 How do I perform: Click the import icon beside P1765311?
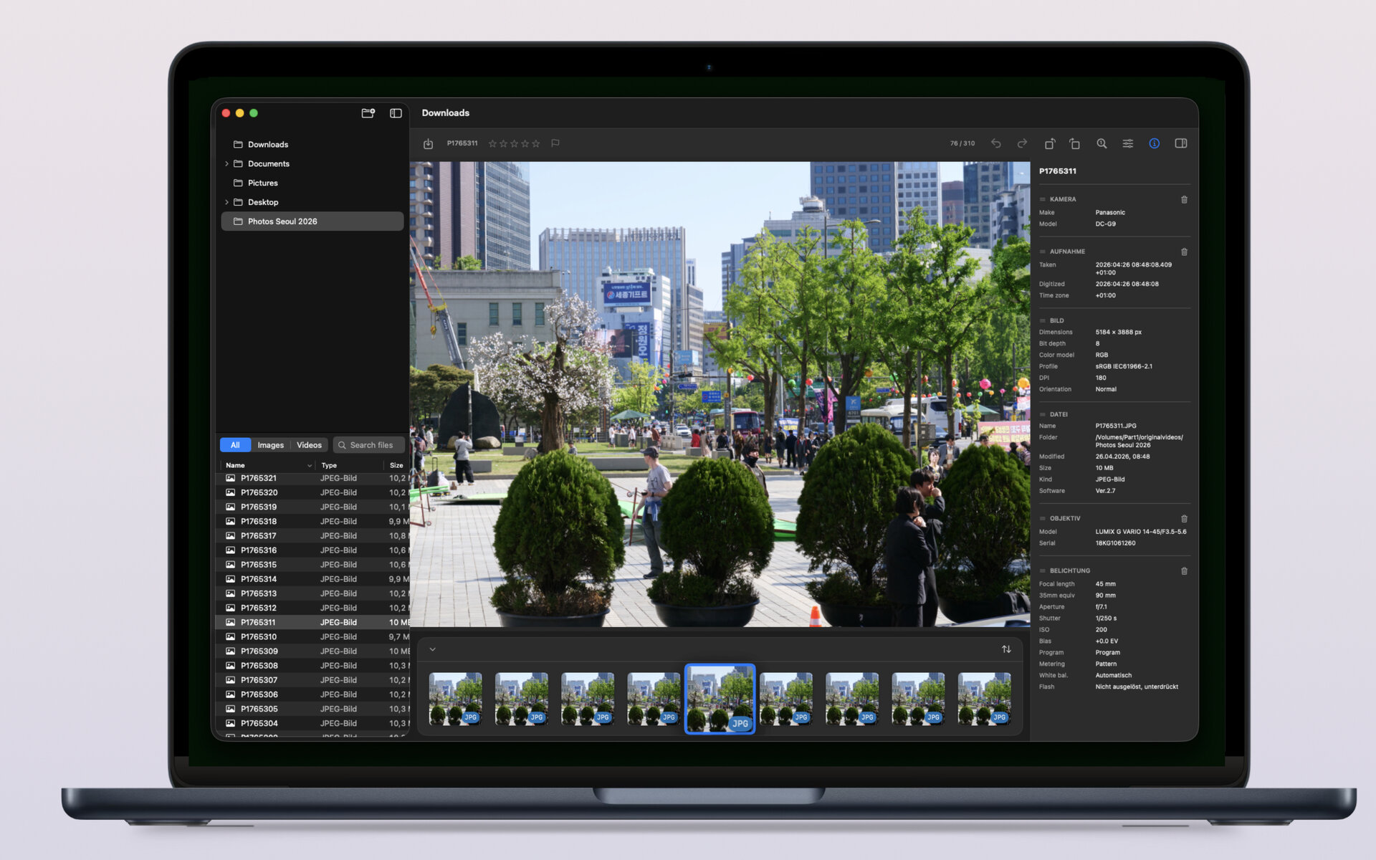pos(428,144)
